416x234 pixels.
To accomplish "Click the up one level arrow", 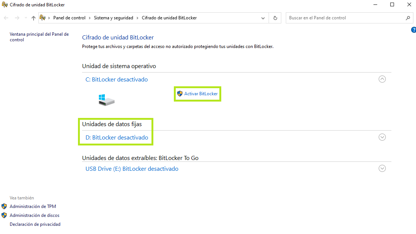I will tap(34, 18).
